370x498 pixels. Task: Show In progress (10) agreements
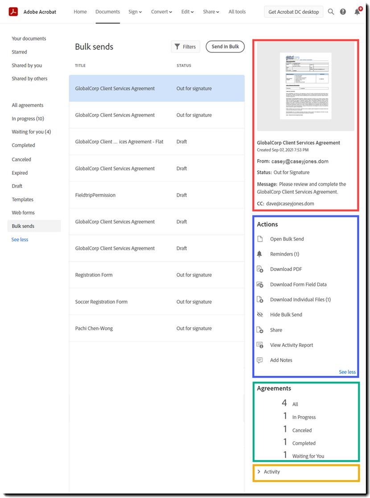click(x=28, y=119)
